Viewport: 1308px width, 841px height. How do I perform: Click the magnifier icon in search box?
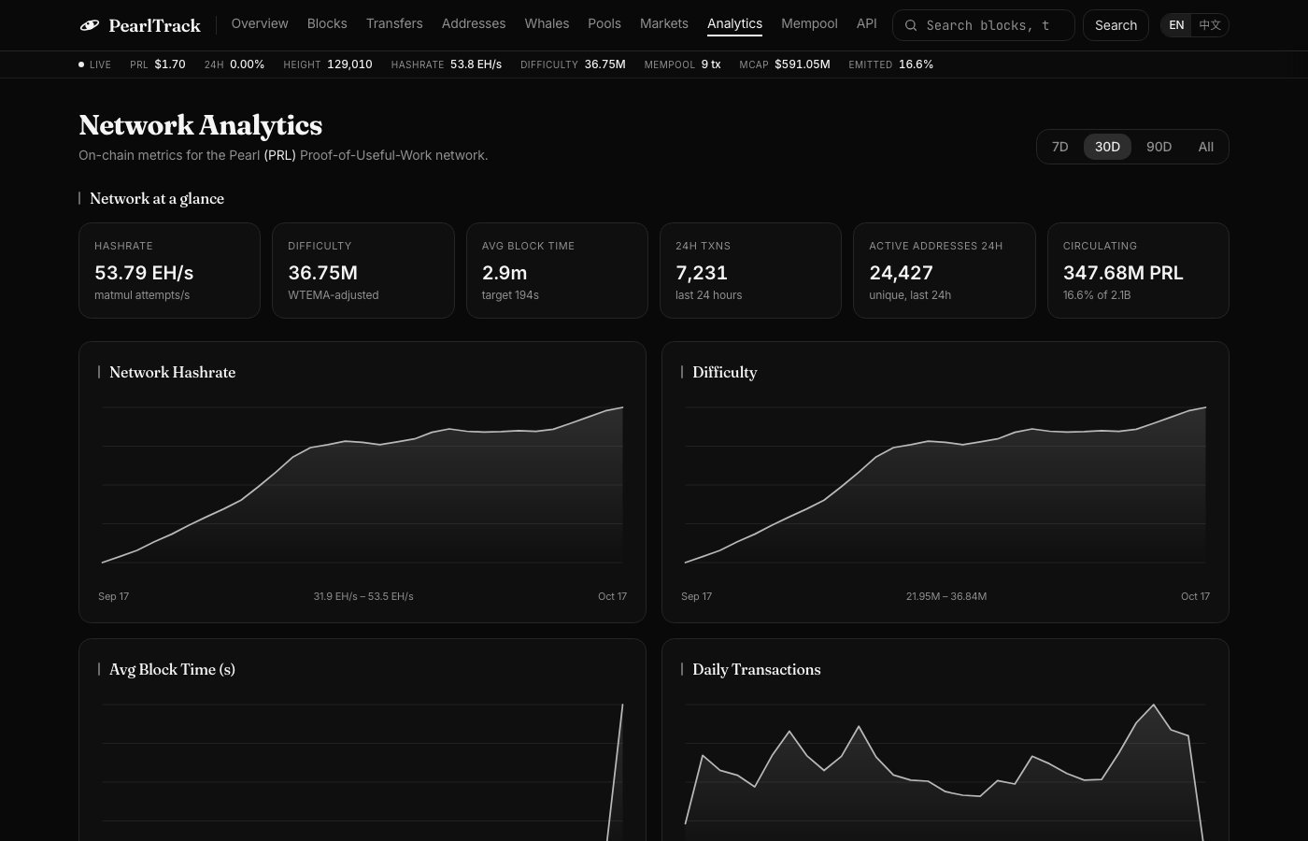click(911, 25)
